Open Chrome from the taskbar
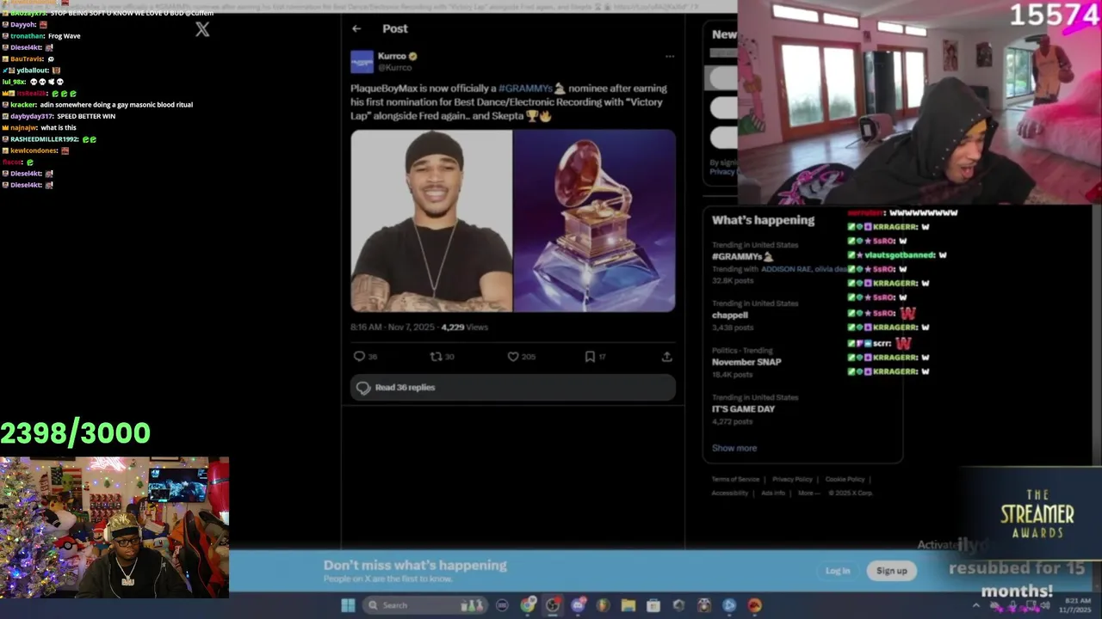The height and width of the screenshot is (619, 1102). [527, 605]
